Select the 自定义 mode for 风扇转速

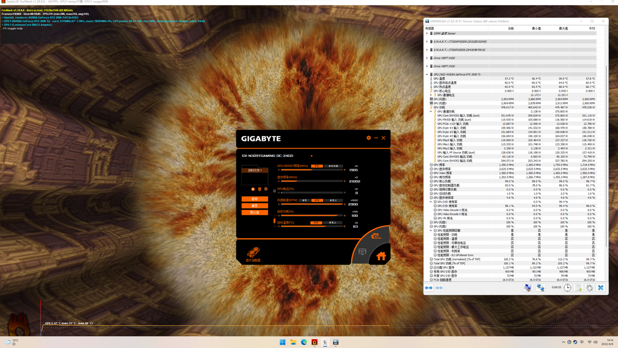click(x=333, y=200)
